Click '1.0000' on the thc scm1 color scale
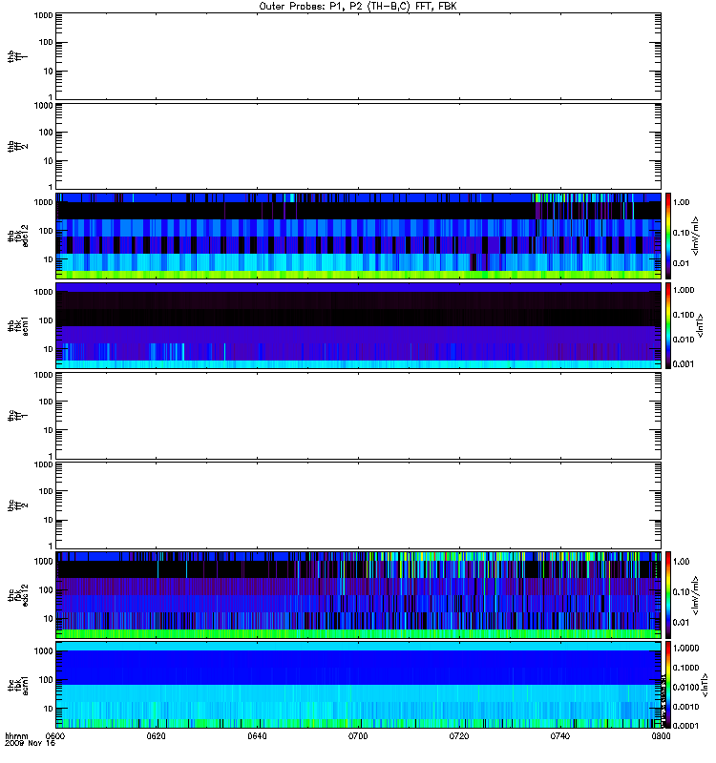Viewport: 716px width, 763px height. click(x=685, y=649)
